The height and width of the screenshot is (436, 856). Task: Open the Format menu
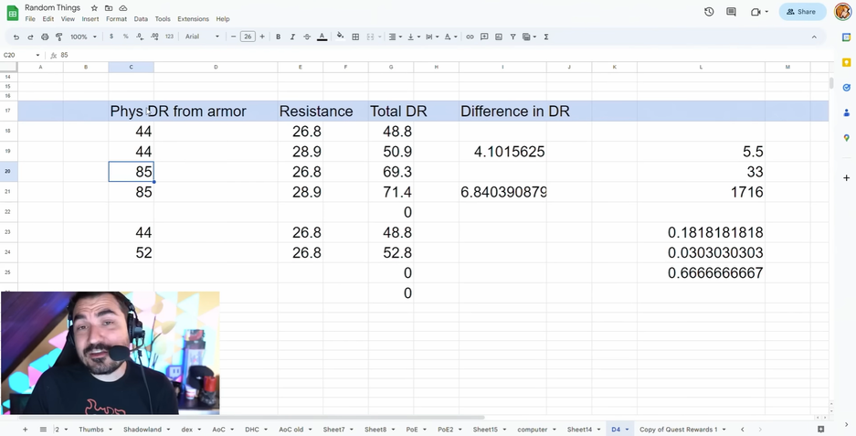coord(116,18)
